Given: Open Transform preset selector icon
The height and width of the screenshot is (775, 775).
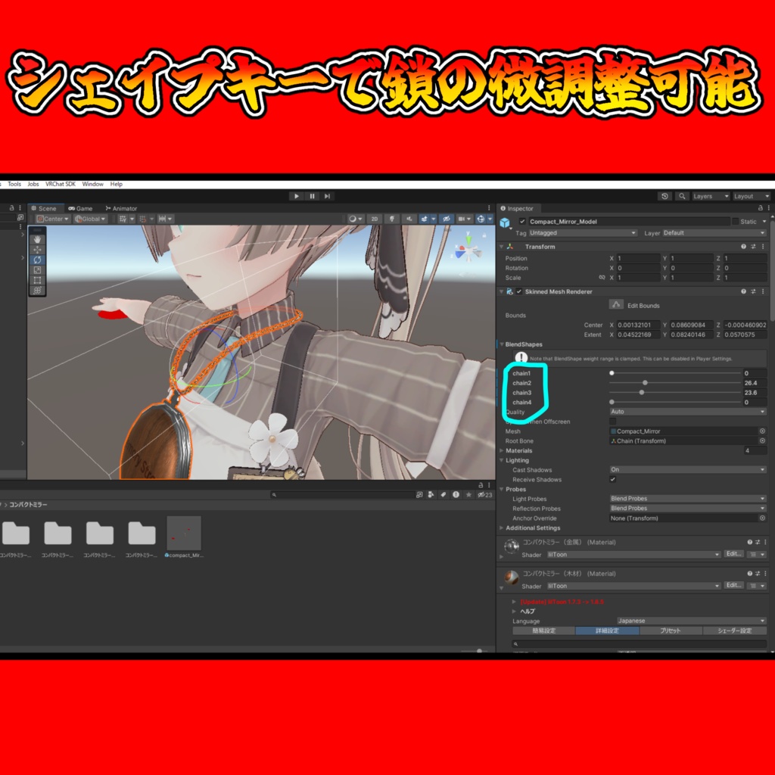Looking at the screenshot, I should pos(753,246).
